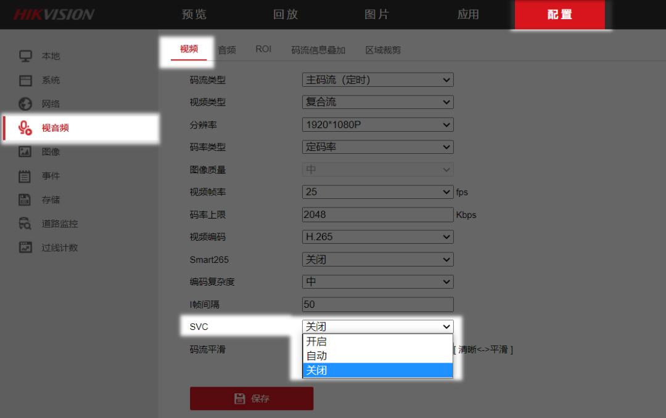
Task: Open the 存储 (Storage) sidebar icon
Action: [x=25, y=199]
